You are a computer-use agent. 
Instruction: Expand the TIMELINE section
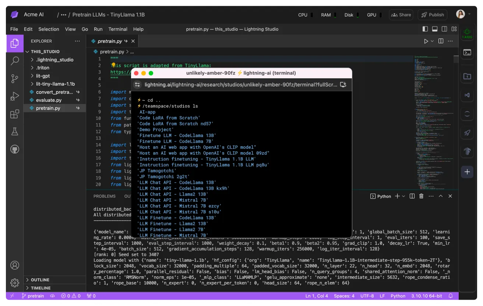(x=55, y=288)
